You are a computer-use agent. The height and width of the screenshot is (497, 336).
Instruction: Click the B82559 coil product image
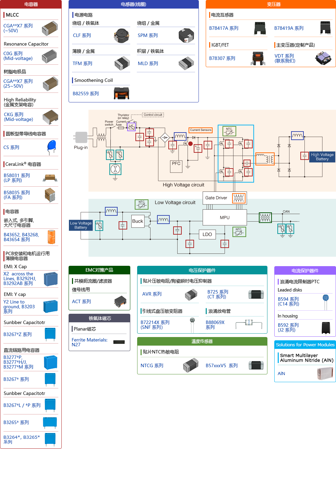[x=121, y=93]
